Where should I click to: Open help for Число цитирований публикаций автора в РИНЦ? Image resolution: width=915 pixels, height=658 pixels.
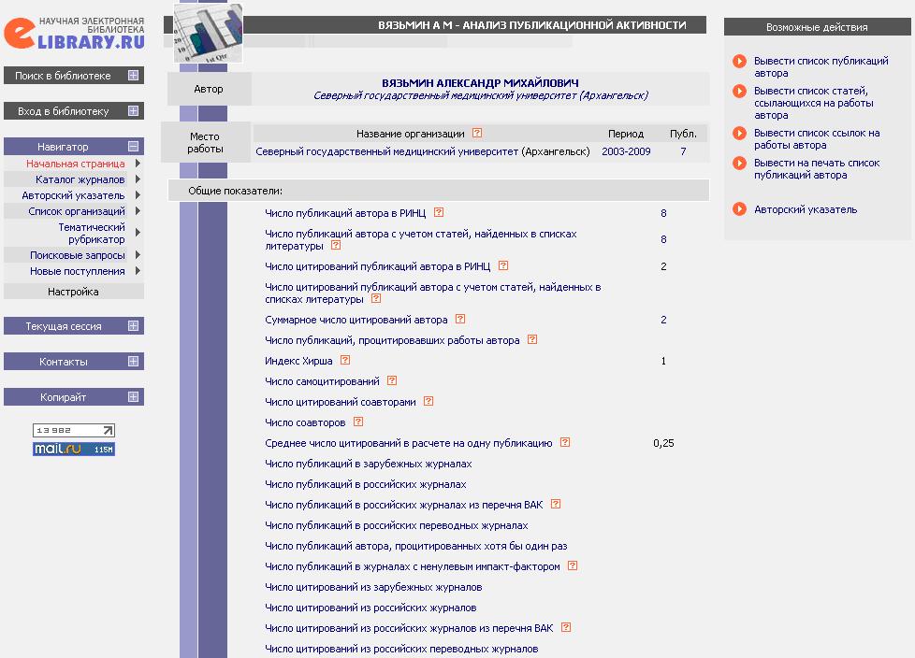503,265
